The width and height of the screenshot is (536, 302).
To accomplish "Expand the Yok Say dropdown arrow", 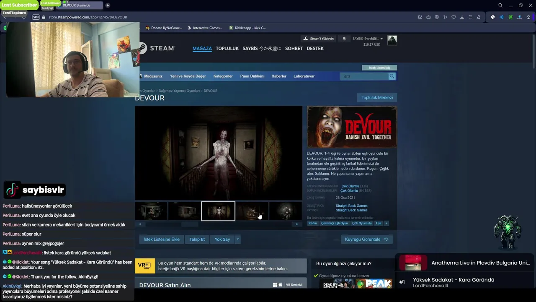I will click(237, 239).
